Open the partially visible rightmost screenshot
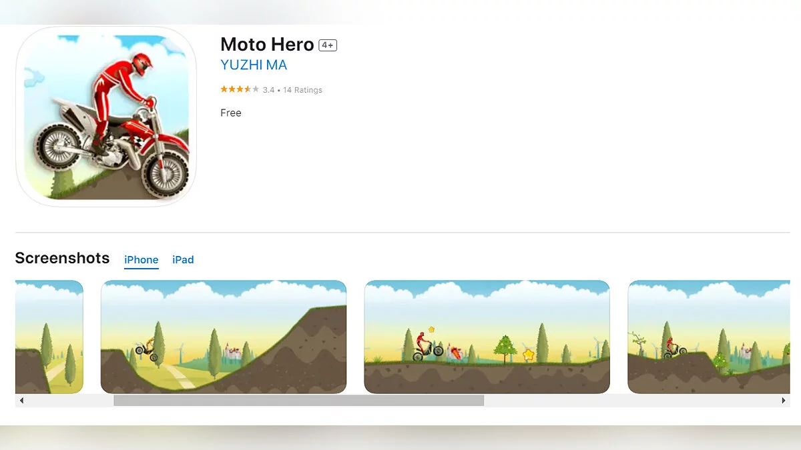Screen dimensions: 801x450 point(708,337)
